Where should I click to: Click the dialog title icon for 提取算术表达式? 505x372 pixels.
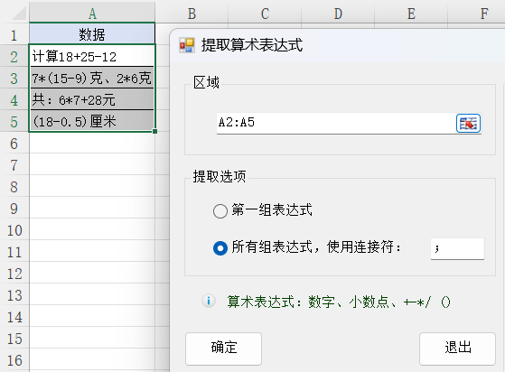click(x=187, y=45)
